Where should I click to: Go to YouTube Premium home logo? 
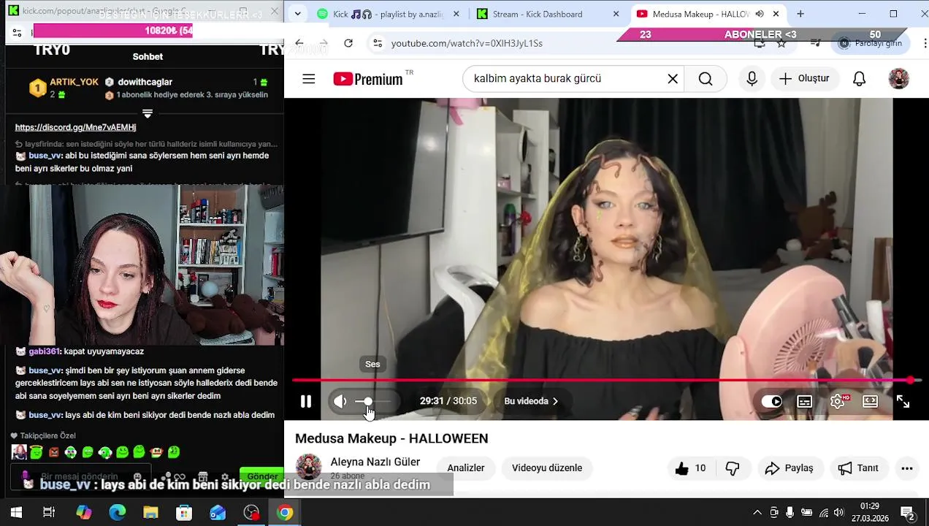click(368, 79)
